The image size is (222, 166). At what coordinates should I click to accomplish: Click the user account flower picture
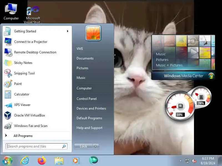click(x=93, y=33)
